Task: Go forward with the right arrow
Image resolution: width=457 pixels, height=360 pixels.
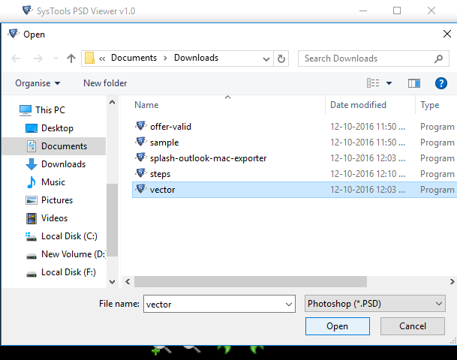Action: [38, 58]
